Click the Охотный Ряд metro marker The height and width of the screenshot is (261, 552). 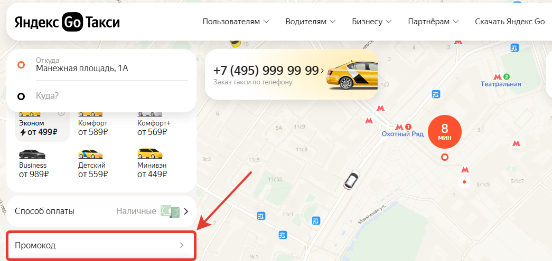click(403, 130)
